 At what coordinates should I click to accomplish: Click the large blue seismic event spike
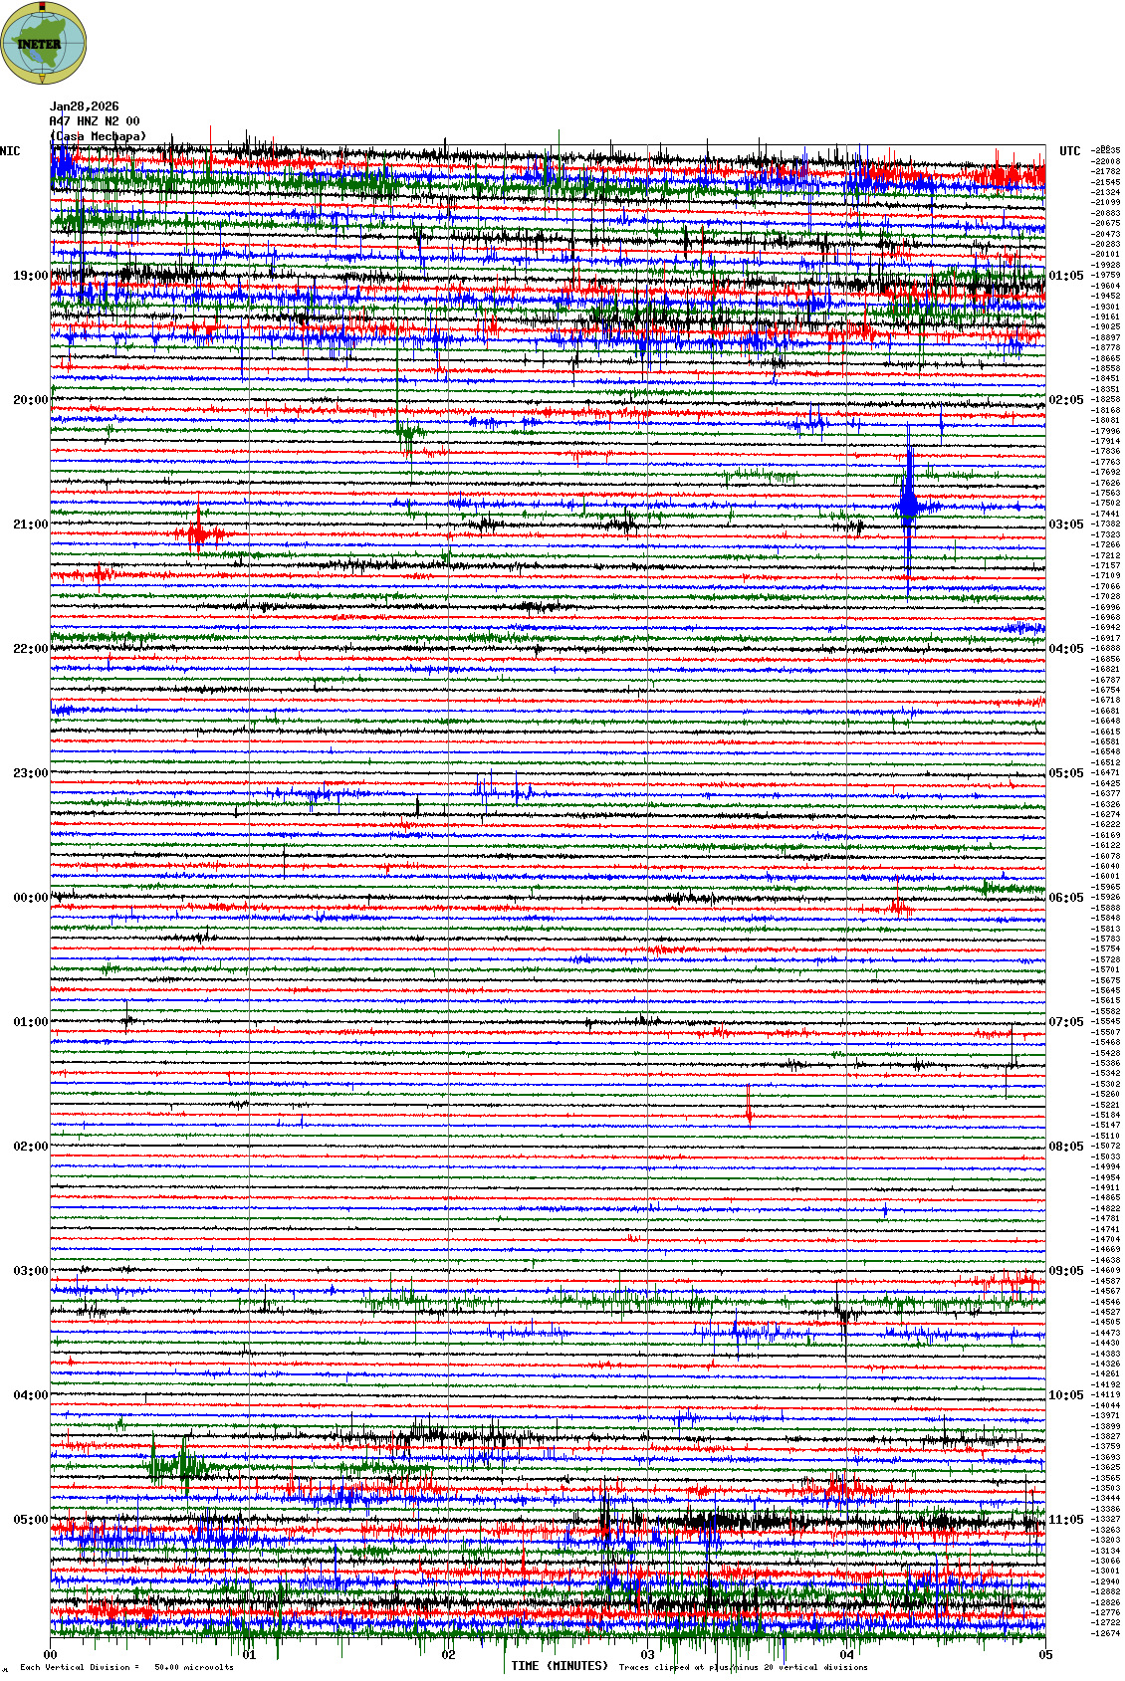[907, 505]
